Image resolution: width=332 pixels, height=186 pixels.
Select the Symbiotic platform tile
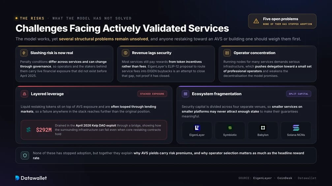pyautogui.click(x=230, y=130)
